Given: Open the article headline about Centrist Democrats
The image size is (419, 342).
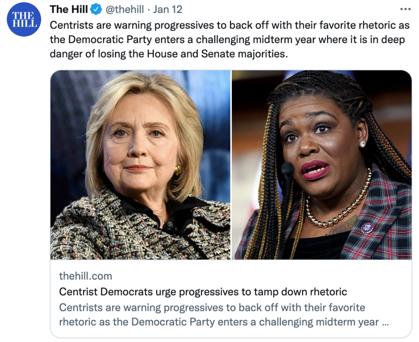Looking at the screenshot, I should coord(203,292).
